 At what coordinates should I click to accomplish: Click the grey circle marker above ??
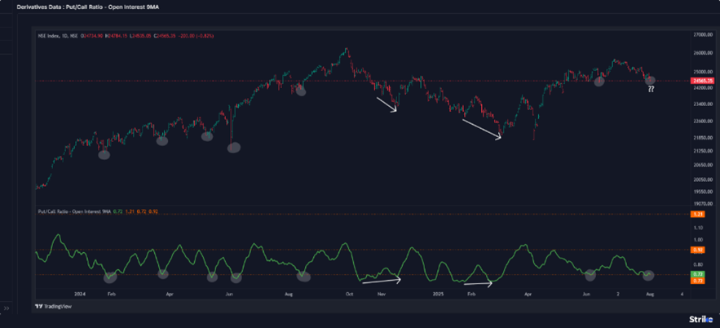[650, 79]
